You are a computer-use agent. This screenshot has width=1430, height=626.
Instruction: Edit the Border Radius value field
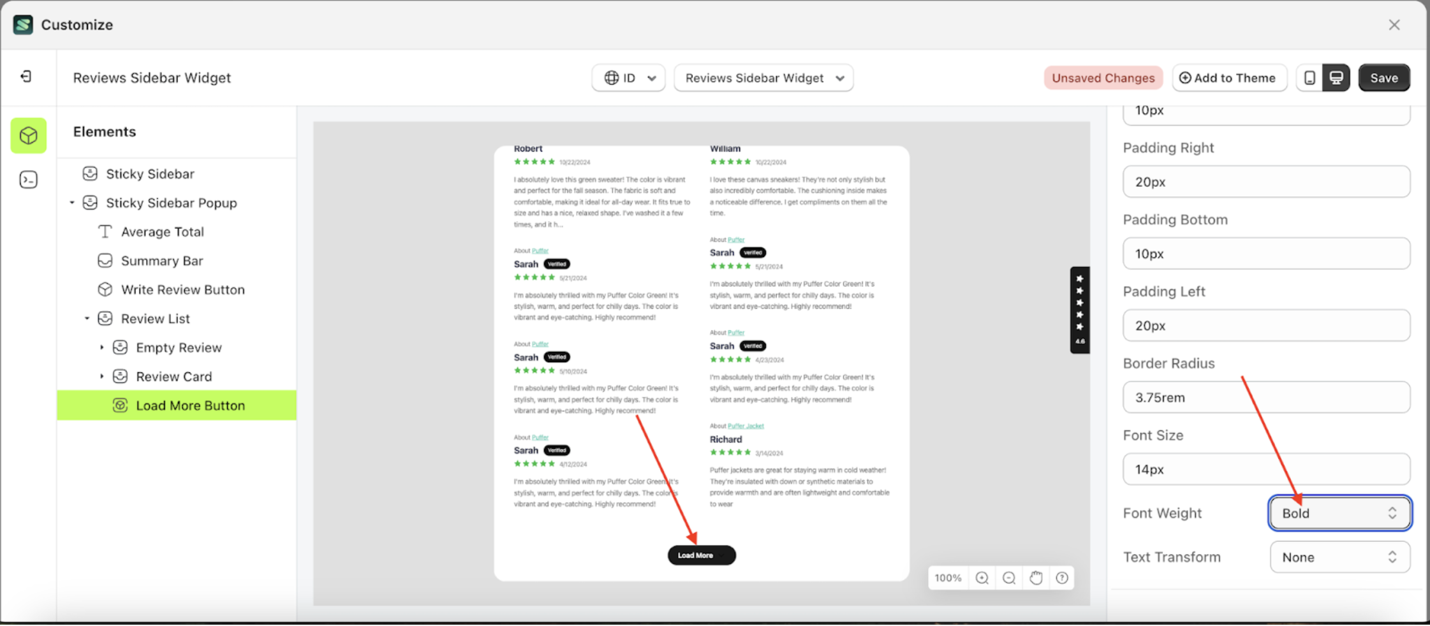pos(1265,397)
